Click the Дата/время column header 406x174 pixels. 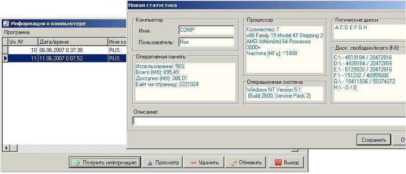coord(73,42)
